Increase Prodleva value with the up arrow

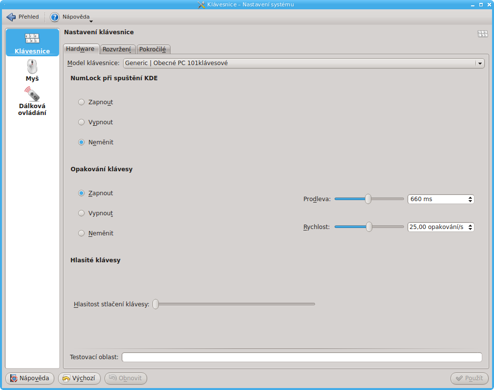[470, 198]
